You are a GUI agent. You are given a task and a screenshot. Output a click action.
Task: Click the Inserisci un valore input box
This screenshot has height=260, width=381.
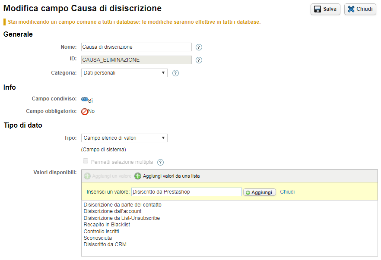click(x=186, y=192)
